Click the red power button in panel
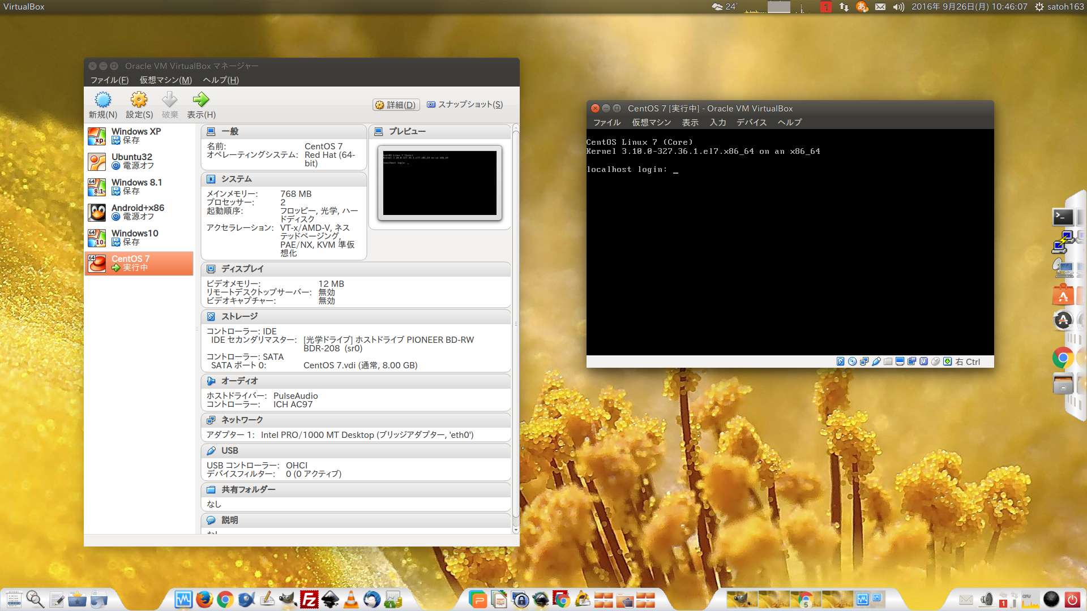The height and width of the screenshot is (611, 1087). coord(1072,600)
